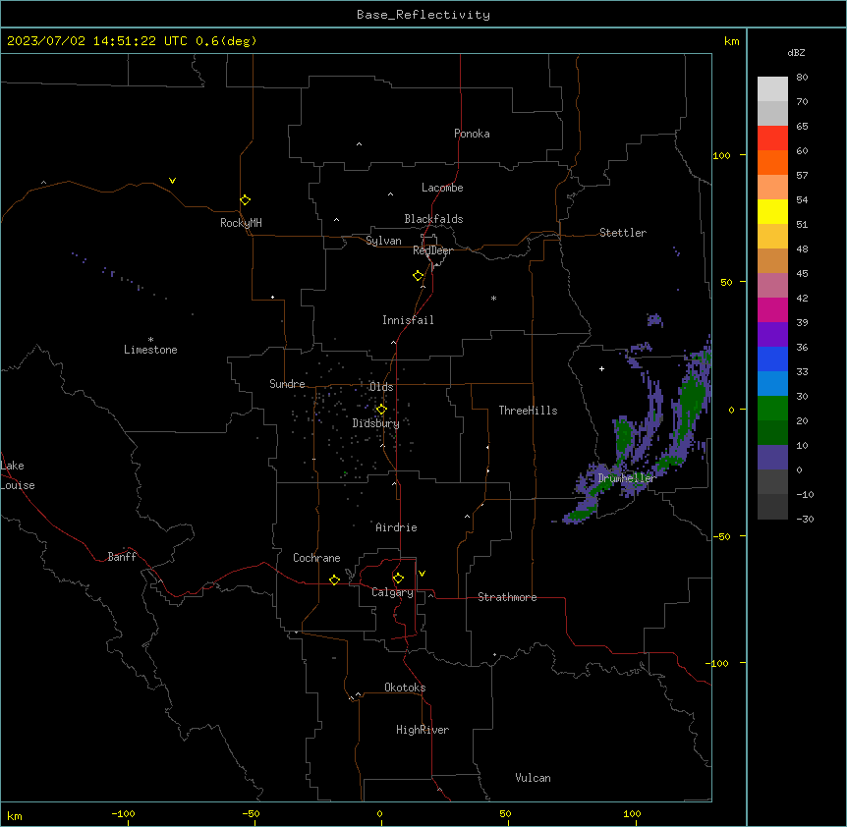The width and height of the screenshot is (847, 827).
Task: Click the Airdrie label
Action: tap(397, 527)
